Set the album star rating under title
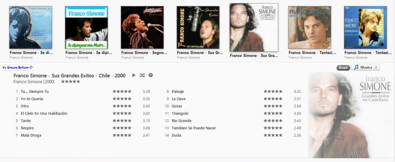 click(x=70, y=82)
